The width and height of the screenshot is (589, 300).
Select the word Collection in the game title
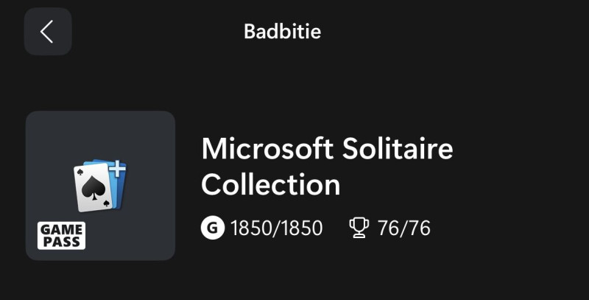270,184
